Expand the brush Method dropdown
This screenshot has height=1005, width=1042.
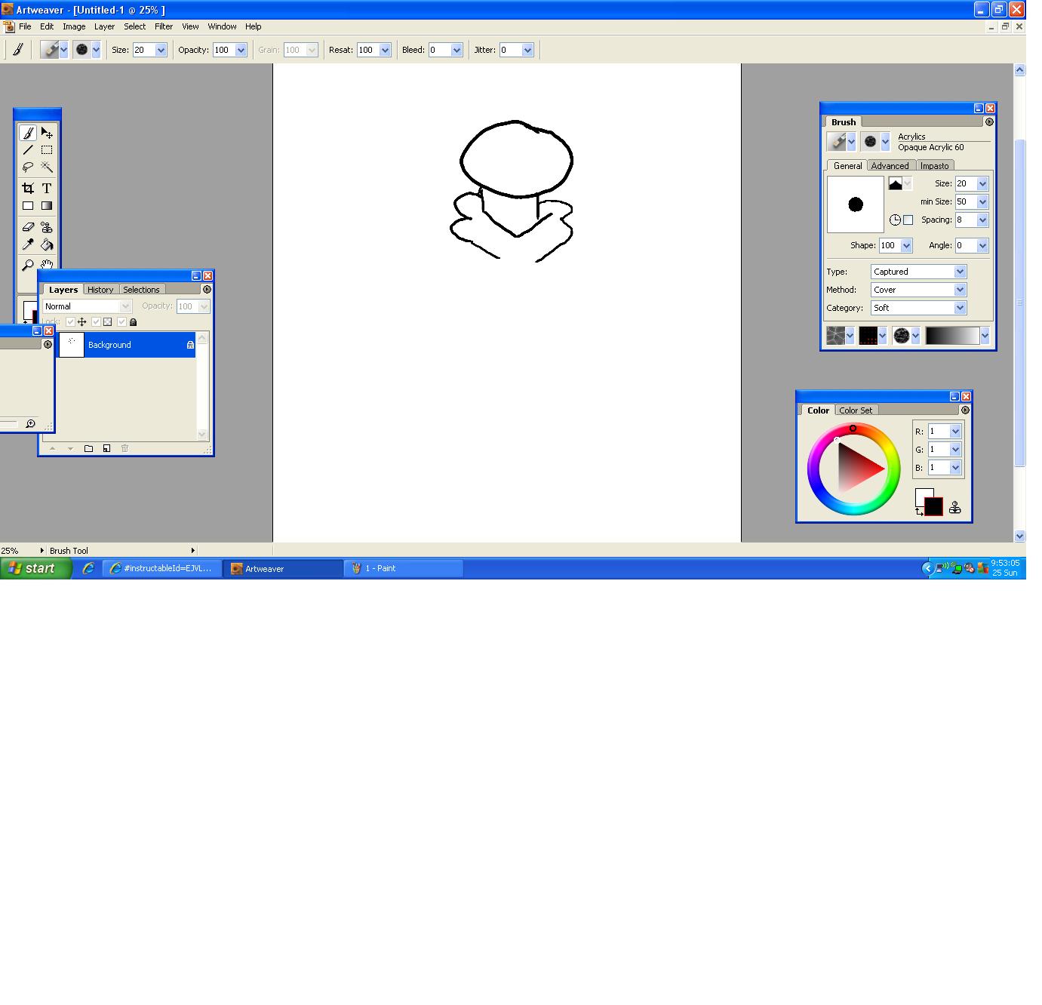960,290
